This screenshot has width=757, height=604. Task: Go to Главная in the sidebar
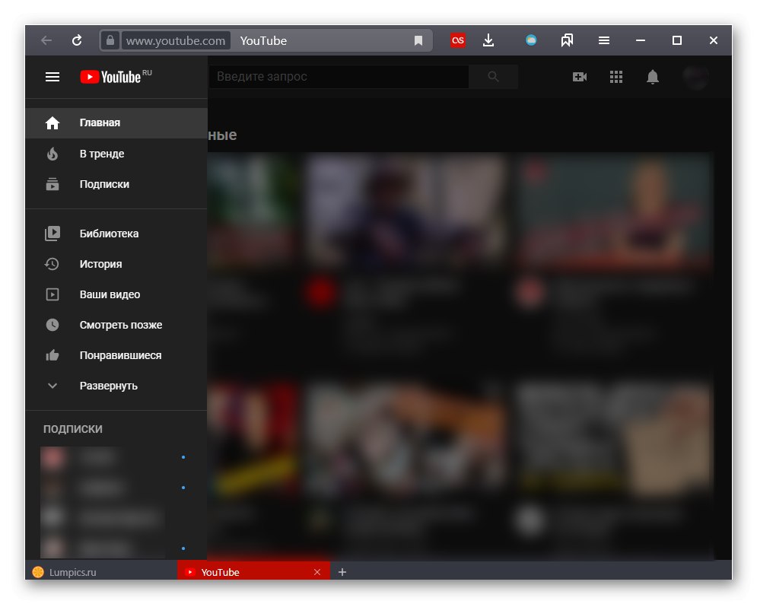pos(116,123)
